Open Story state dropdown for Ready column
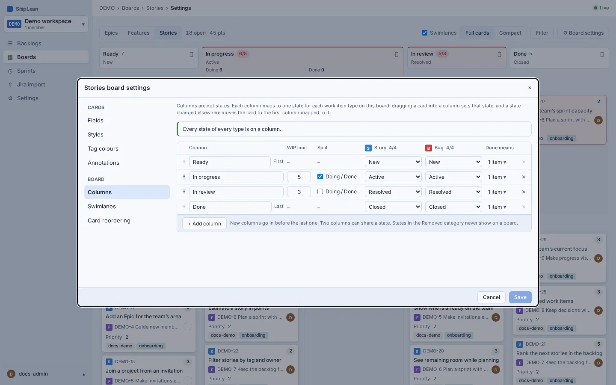This screenshot has width=616, height=385. pyautogui.click(x=393, y=162)
